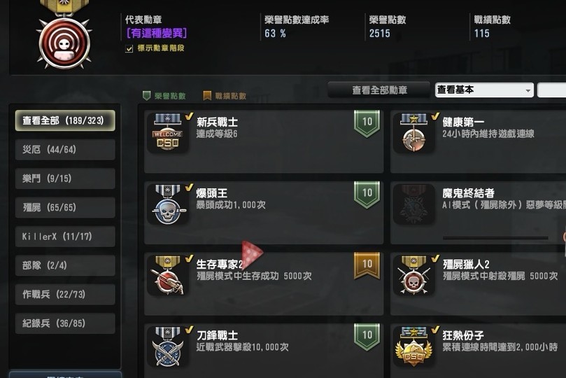Open the 殭屍 (65/65) category
This screenshot has height=378, width=566.
[x=65, y=207]
